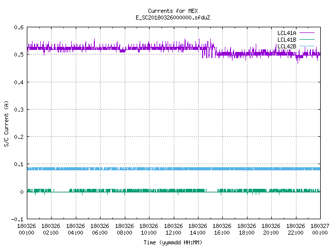Image resolution: width=330 pixels, height=247 pixels.
Task: Click the y-axis tick value -0.1
Action: tap(17, 219)
